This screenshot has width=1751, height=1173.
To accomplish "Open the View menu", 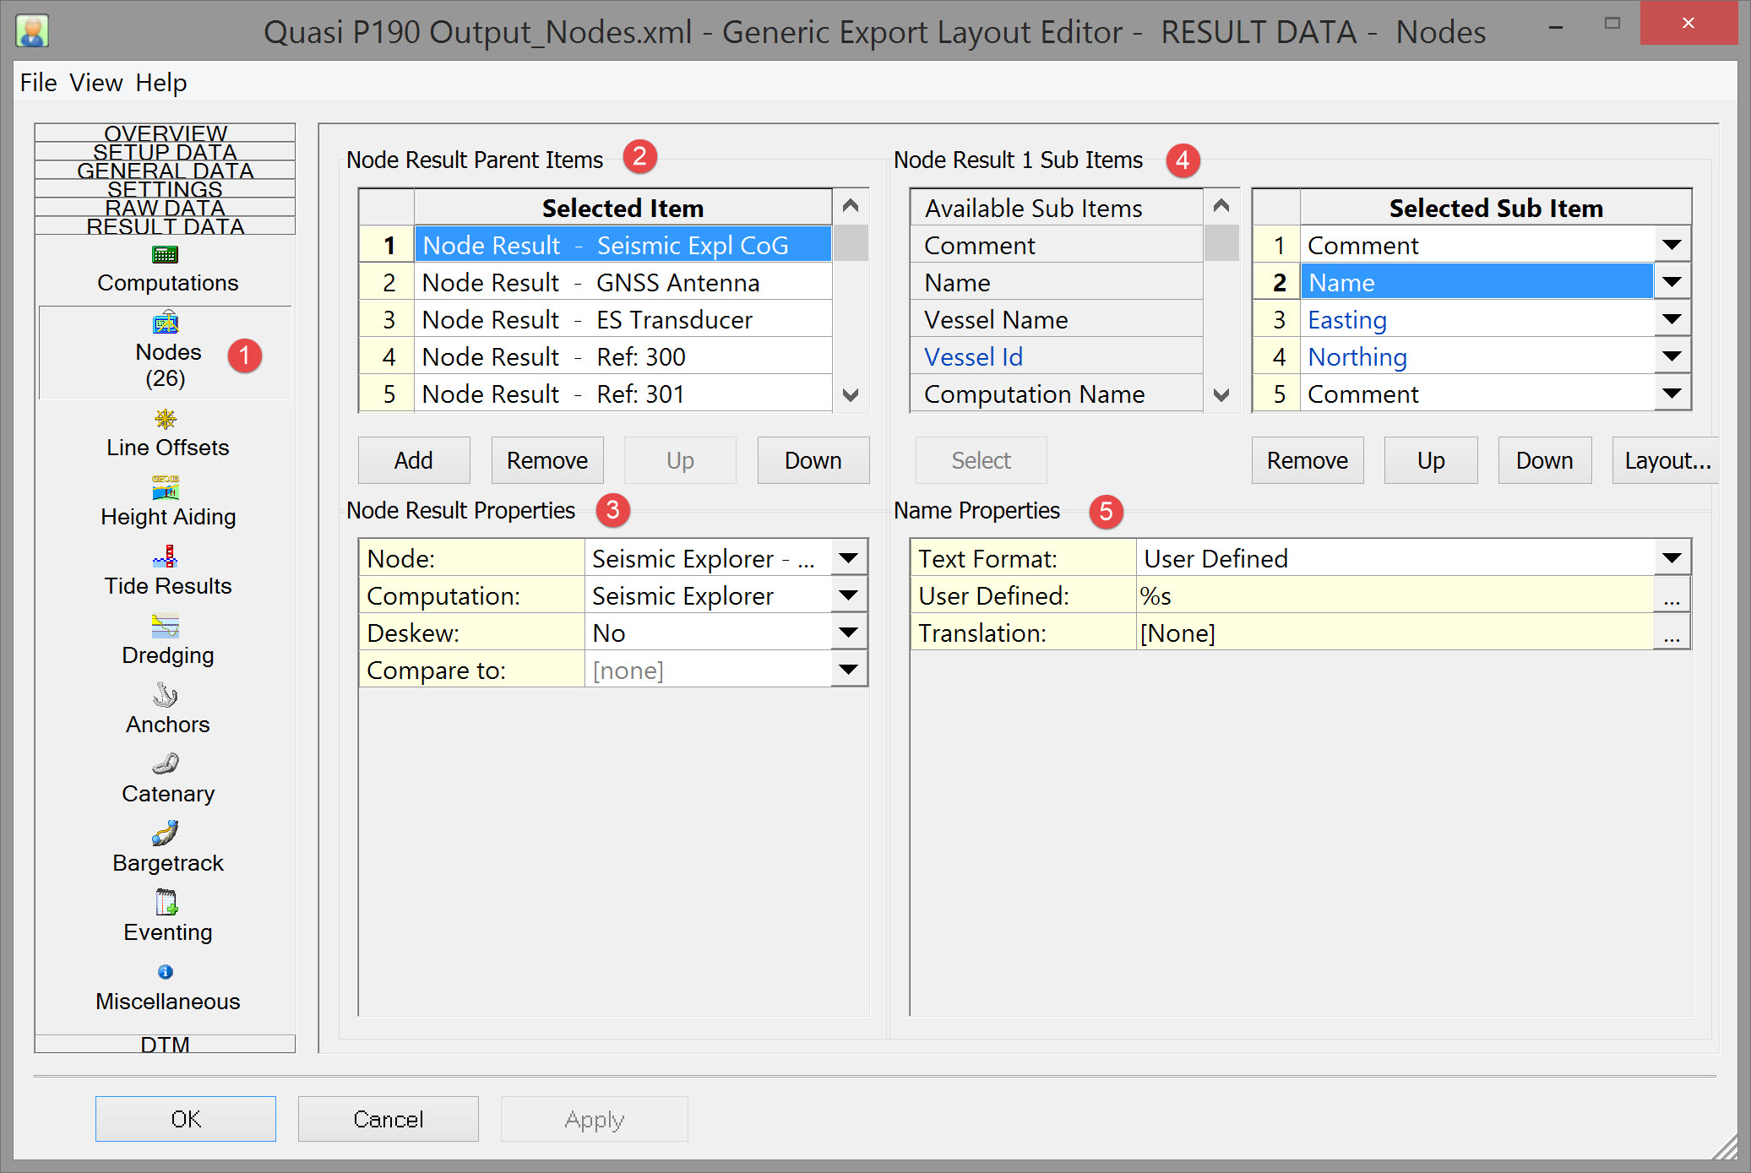I will click(x=95, y=83).
